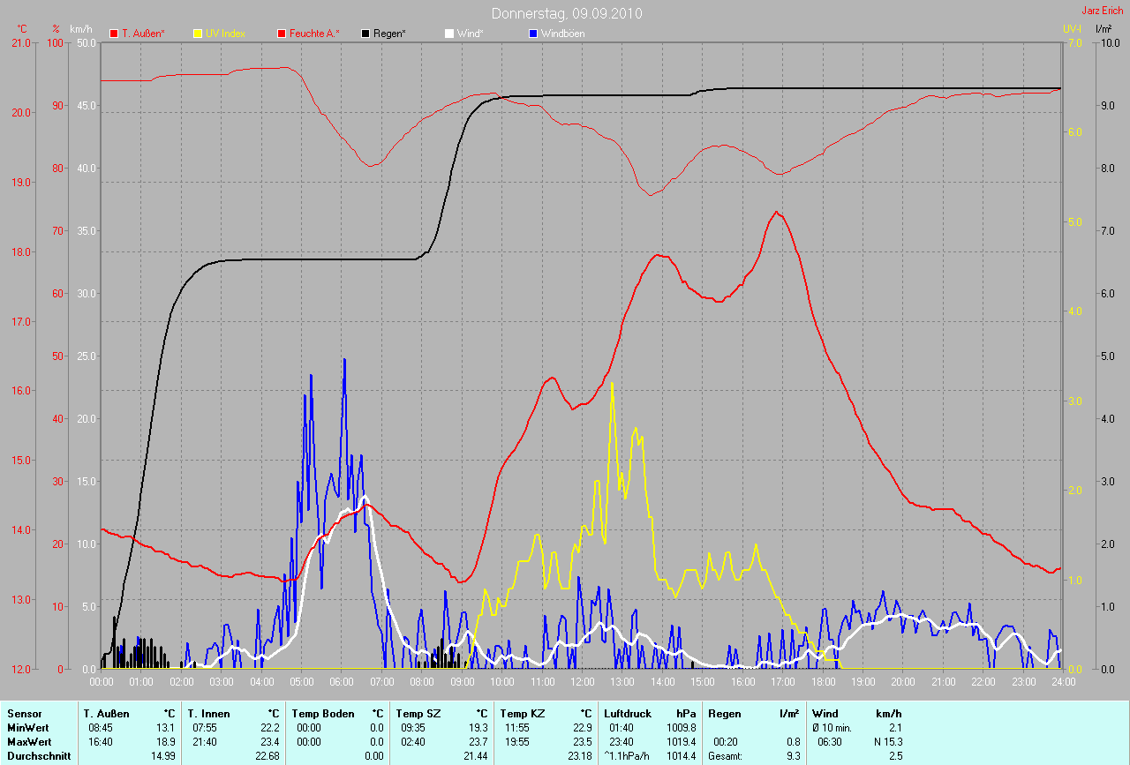Click the pressure trend '^1.1hPa/h'
The image size is (1130, 765).
coord(626,756)
